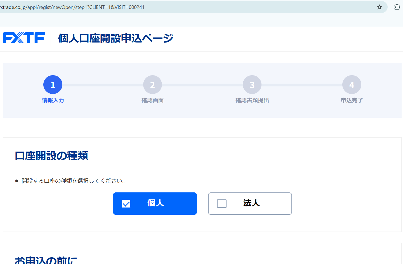Image resolution: width=403 pixels, height=264 pixels.
Task: Click the browser extensions puzzle icon
Action: tap(397, 7)
